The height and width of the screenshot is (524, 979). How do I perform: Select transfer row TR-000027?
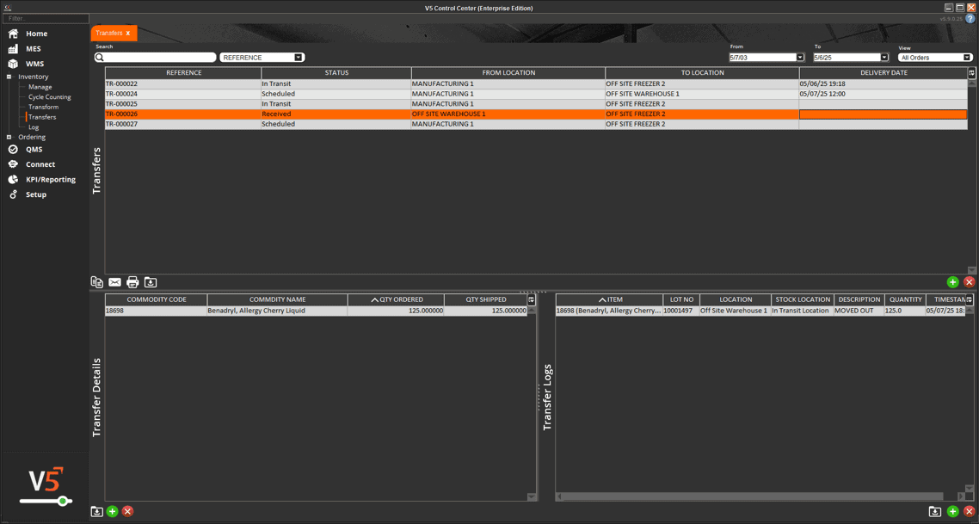tap(536, 124)
